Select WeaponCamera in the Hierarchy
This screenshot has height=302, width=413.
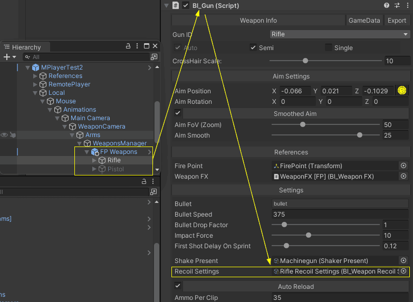click(x=101, y=126)
